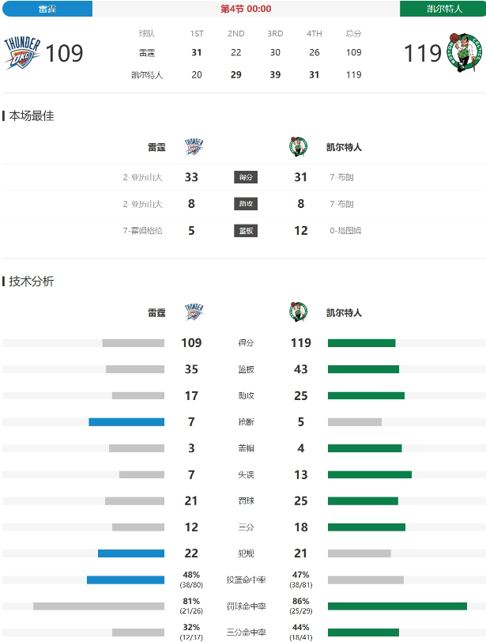Open 2-亚历山大 link in the 得分 row
Screen dimensions: 486x642
[142, 177]
